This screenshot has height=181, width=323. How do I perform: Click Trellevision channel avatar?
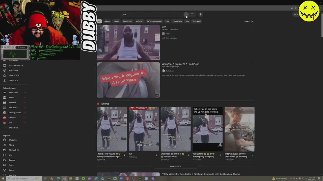point(163,71)
